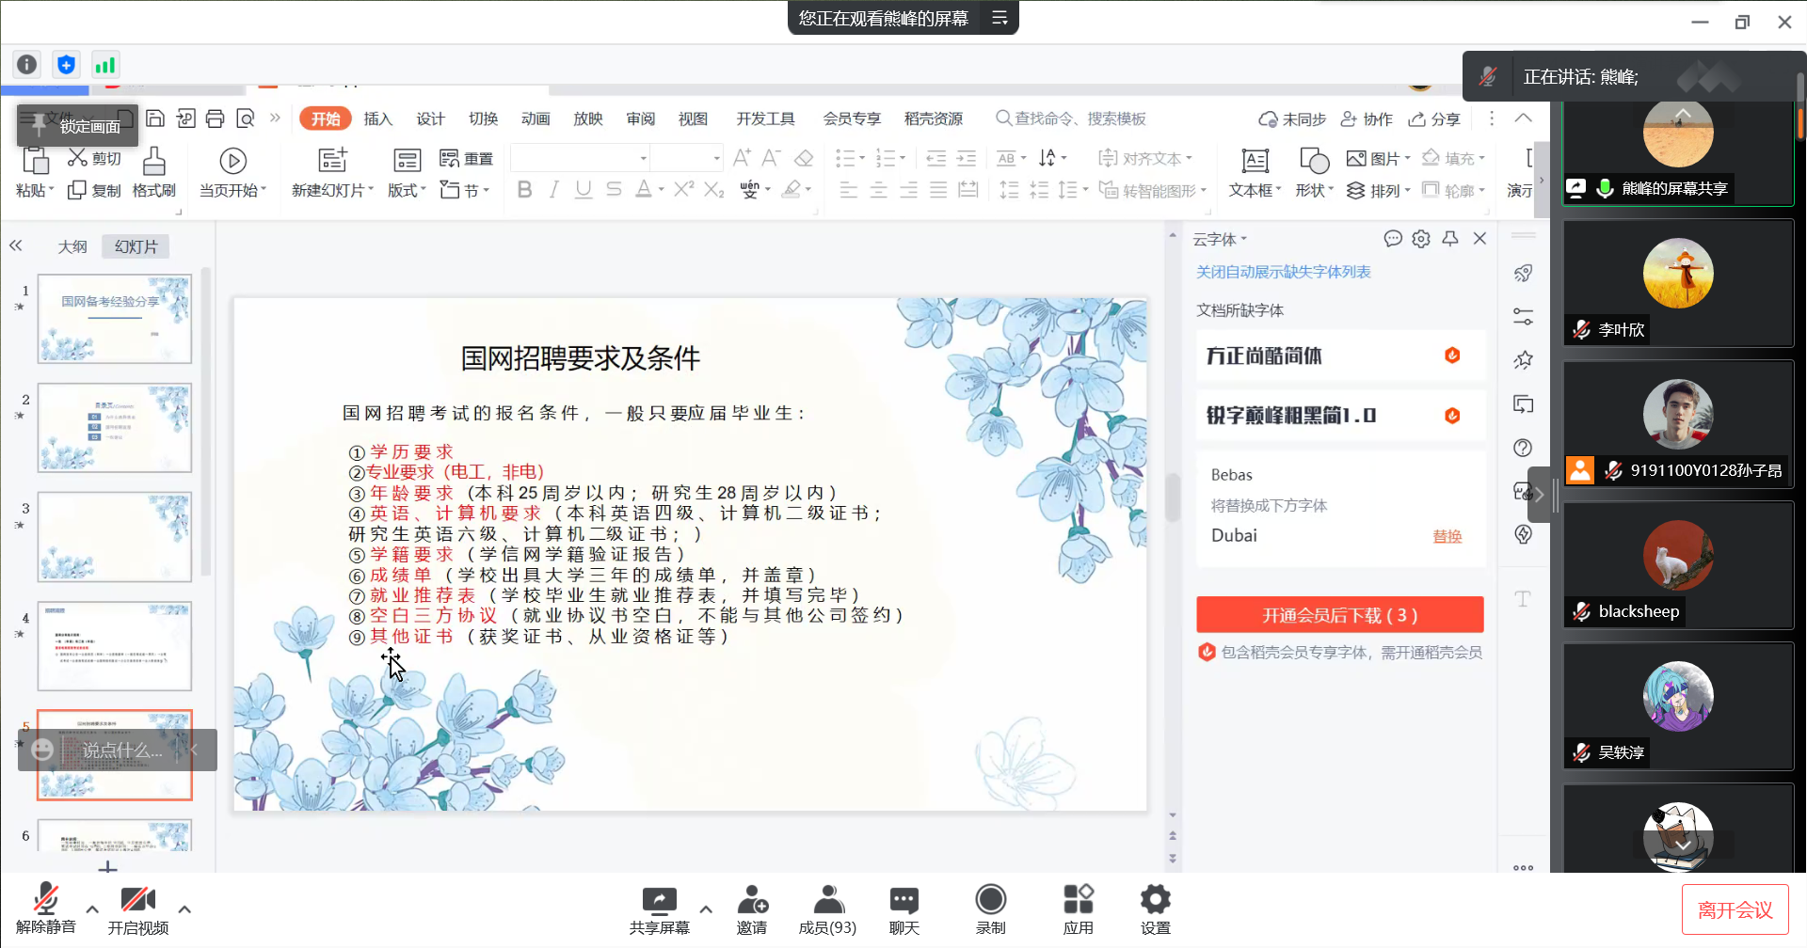This screenshot has height=948, width=1807.
Task: Expand video options arrow beside camera
Action: 184,909
